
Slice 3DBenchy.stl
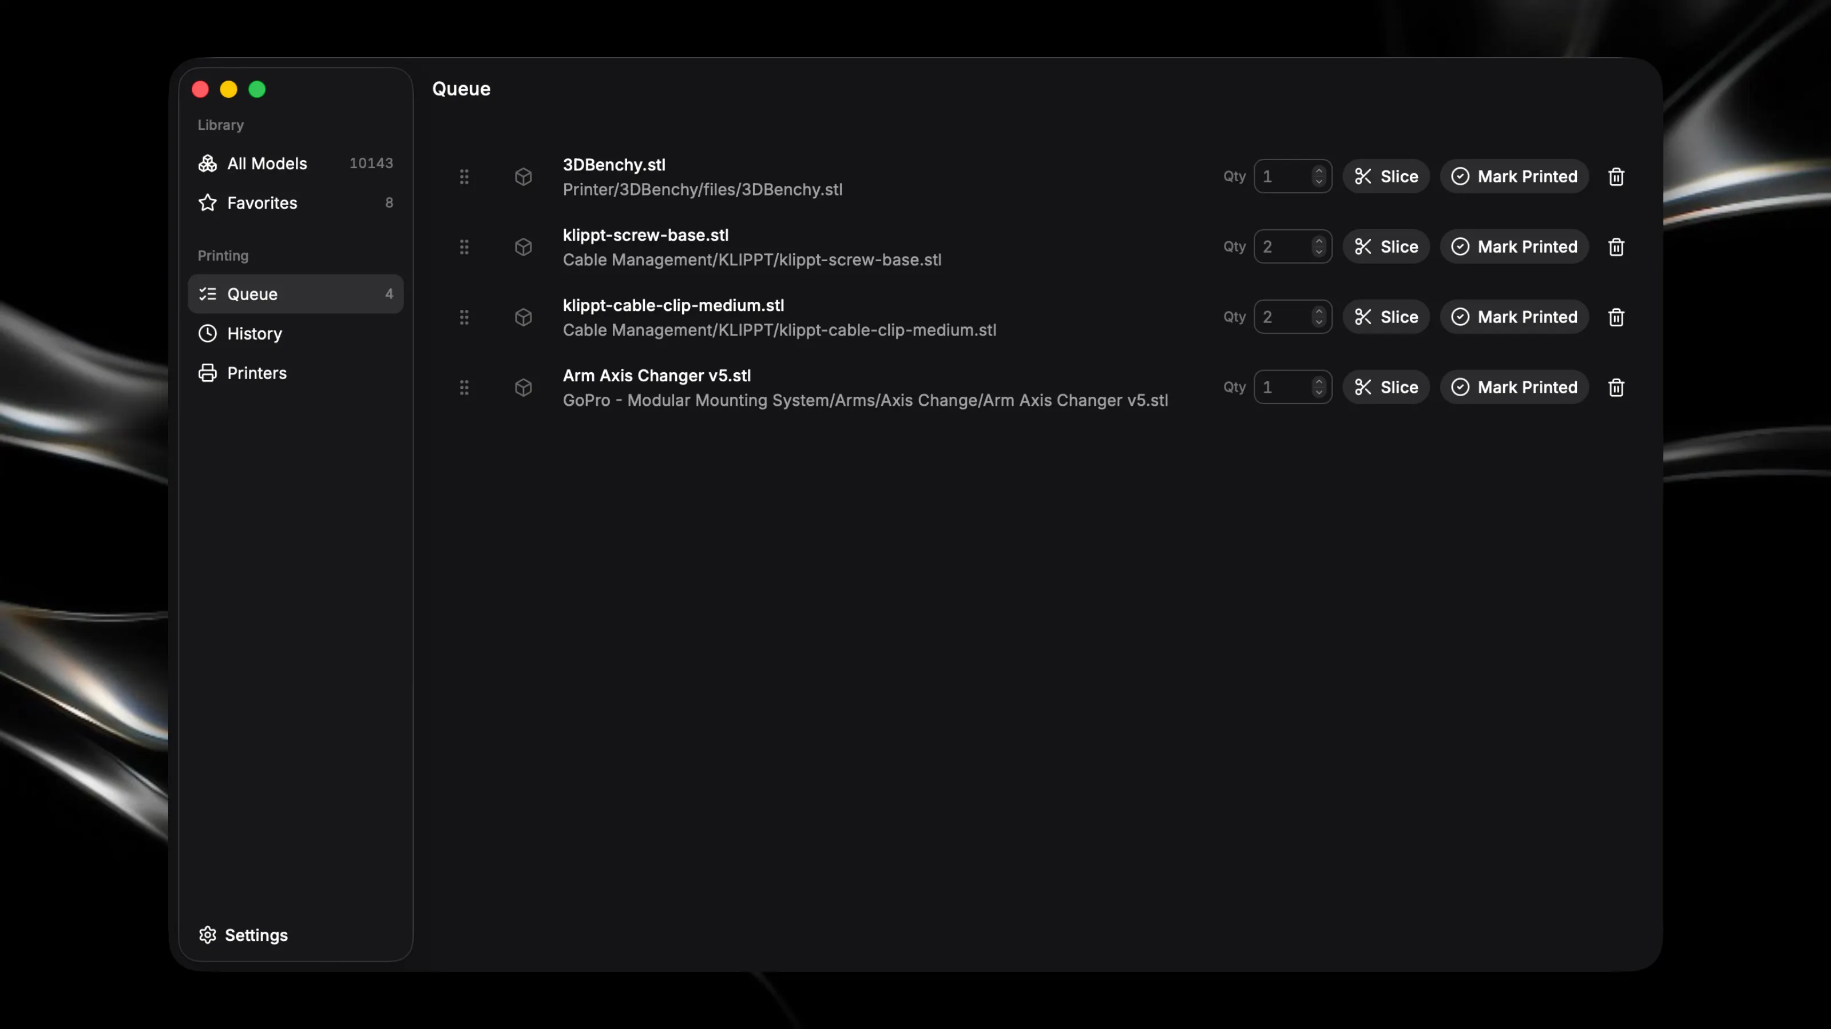pos(1386,177)
